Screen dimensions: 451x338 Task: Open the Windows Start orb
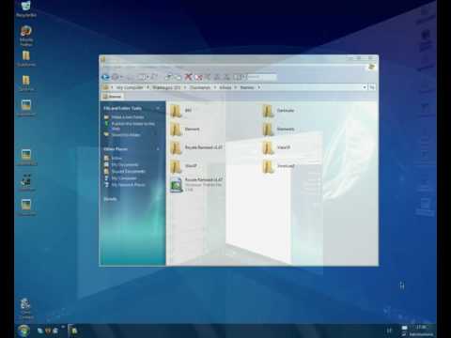(23, 330)
